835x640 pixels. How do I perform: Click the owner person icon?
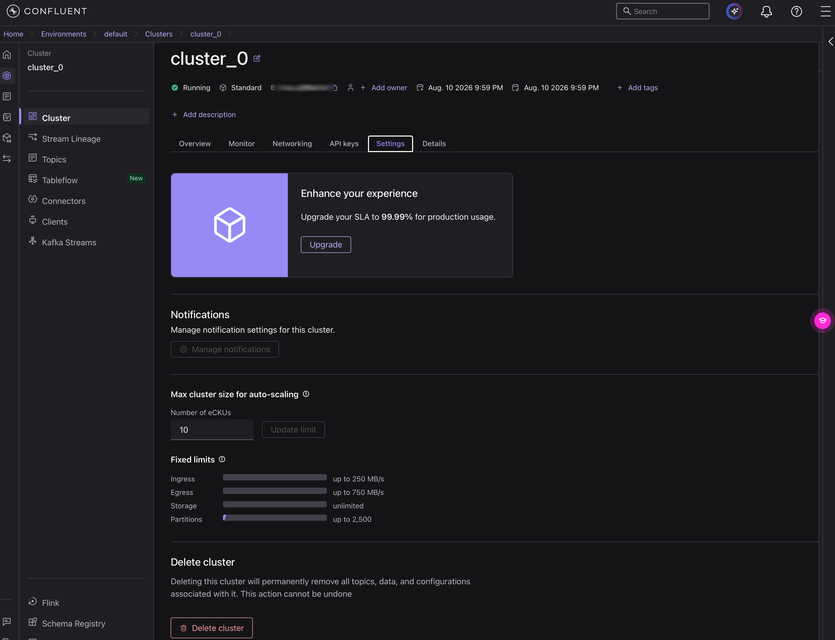pos(350,88)
